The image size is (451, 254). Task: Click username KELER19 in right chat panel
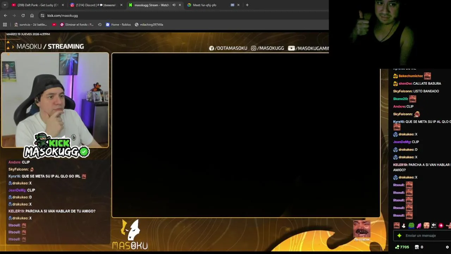(x=400, y=165)
